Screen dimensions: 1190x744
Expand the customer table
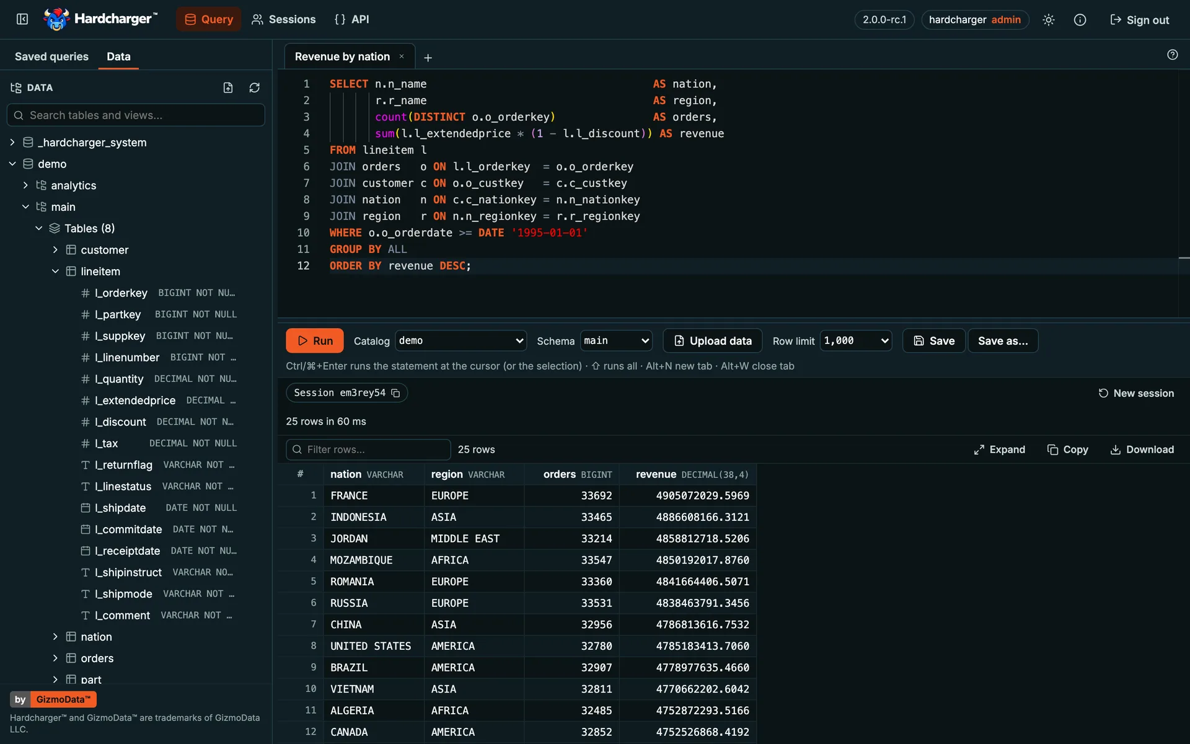(x=55, y=250)
